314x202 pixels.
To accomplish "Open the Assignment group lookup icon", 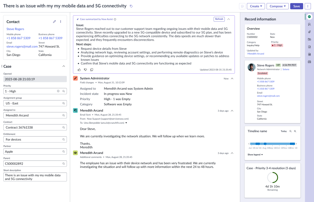I will click(x=63, y=103).
